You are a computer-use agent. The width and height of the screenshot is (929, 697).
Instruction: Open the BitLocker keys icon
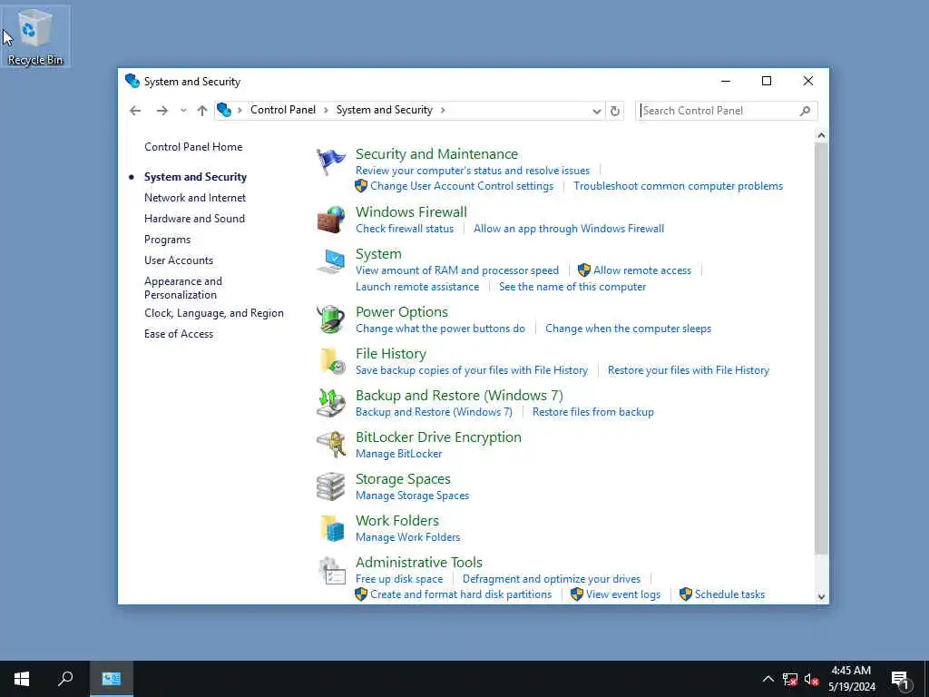330,445
